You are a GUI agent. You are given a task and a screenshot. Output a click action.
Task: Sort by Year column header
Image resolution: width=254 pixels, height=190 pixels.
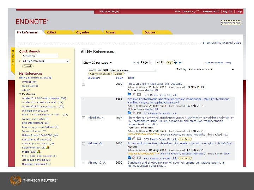119,78
